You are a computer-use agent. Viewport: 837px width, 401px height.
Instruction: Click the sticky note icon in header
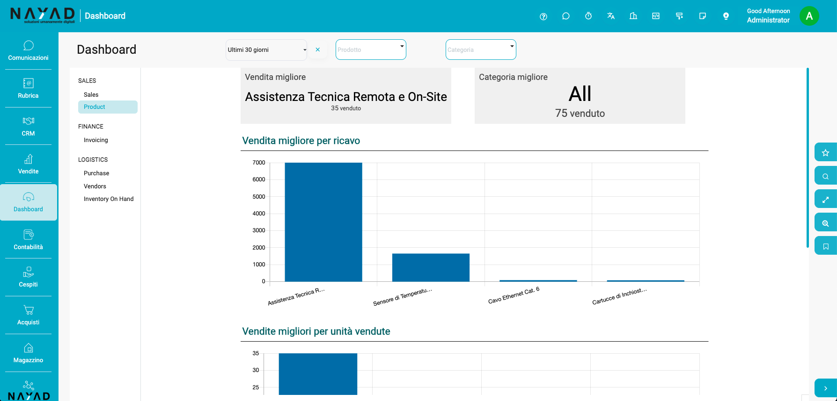click(702, 16)
